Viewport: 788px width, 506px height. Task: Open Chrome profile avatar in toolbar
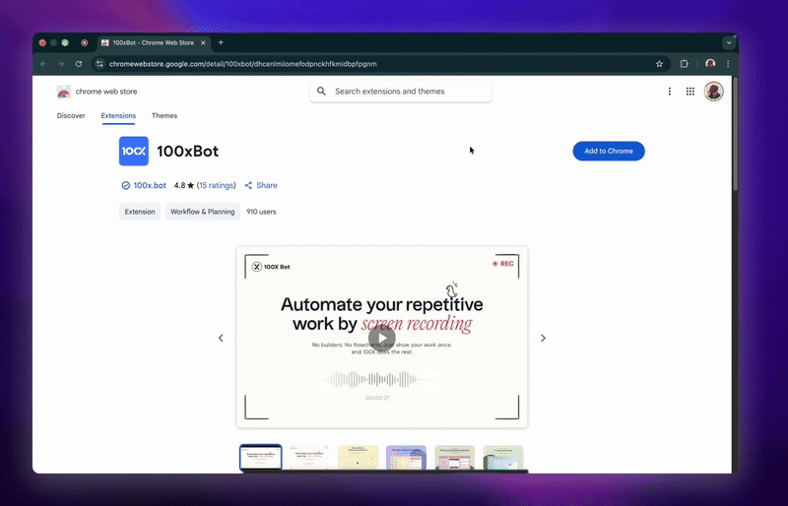709,64
